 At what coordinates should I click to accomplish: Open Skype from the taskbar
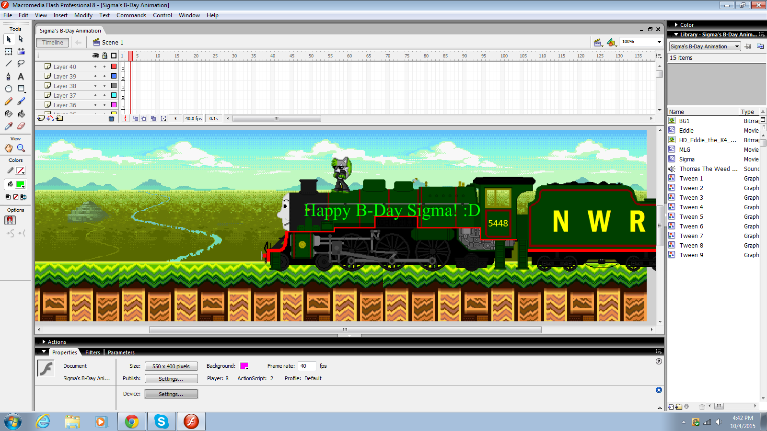[161, 421]
